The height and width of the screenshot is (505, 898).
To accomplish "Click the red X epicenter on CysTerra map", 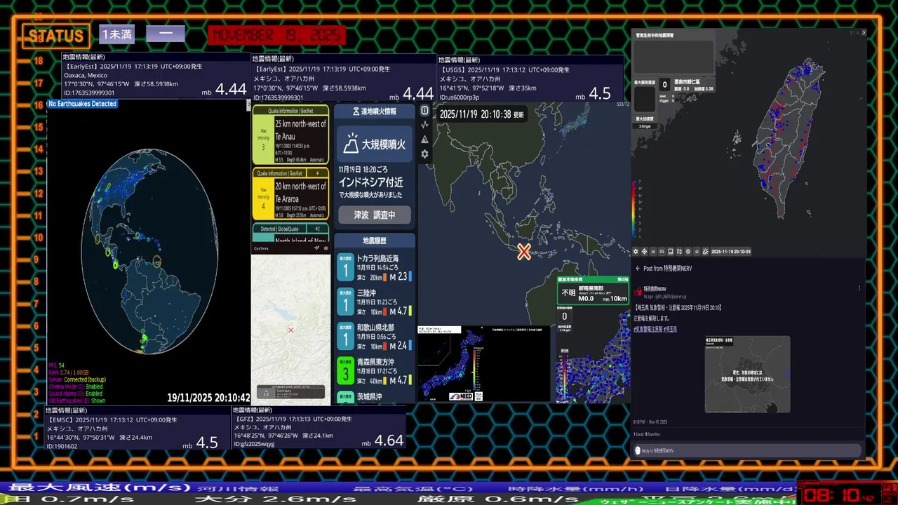I will [290, 330].
